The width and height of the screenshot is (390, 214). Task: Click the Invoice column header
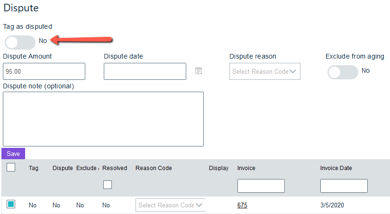tap(246, 168)
